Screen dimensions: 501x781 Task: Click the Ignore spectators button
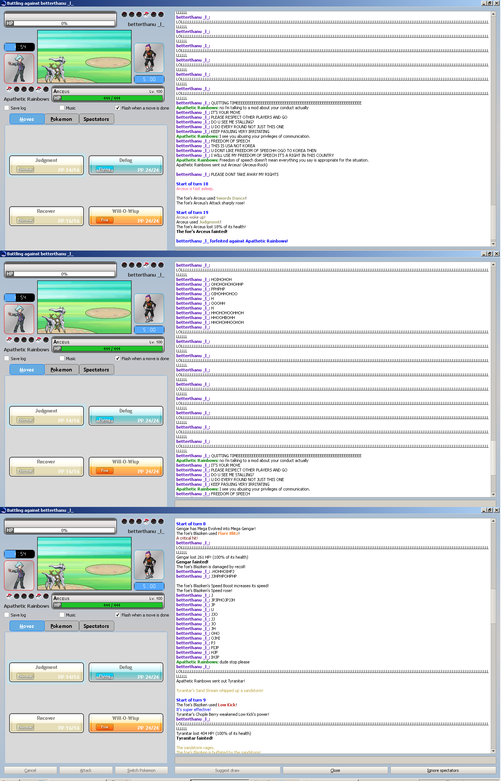point(443,770)
